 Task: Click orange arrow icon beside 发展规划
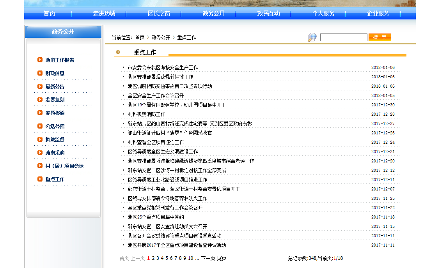click(x=40, y=99)
